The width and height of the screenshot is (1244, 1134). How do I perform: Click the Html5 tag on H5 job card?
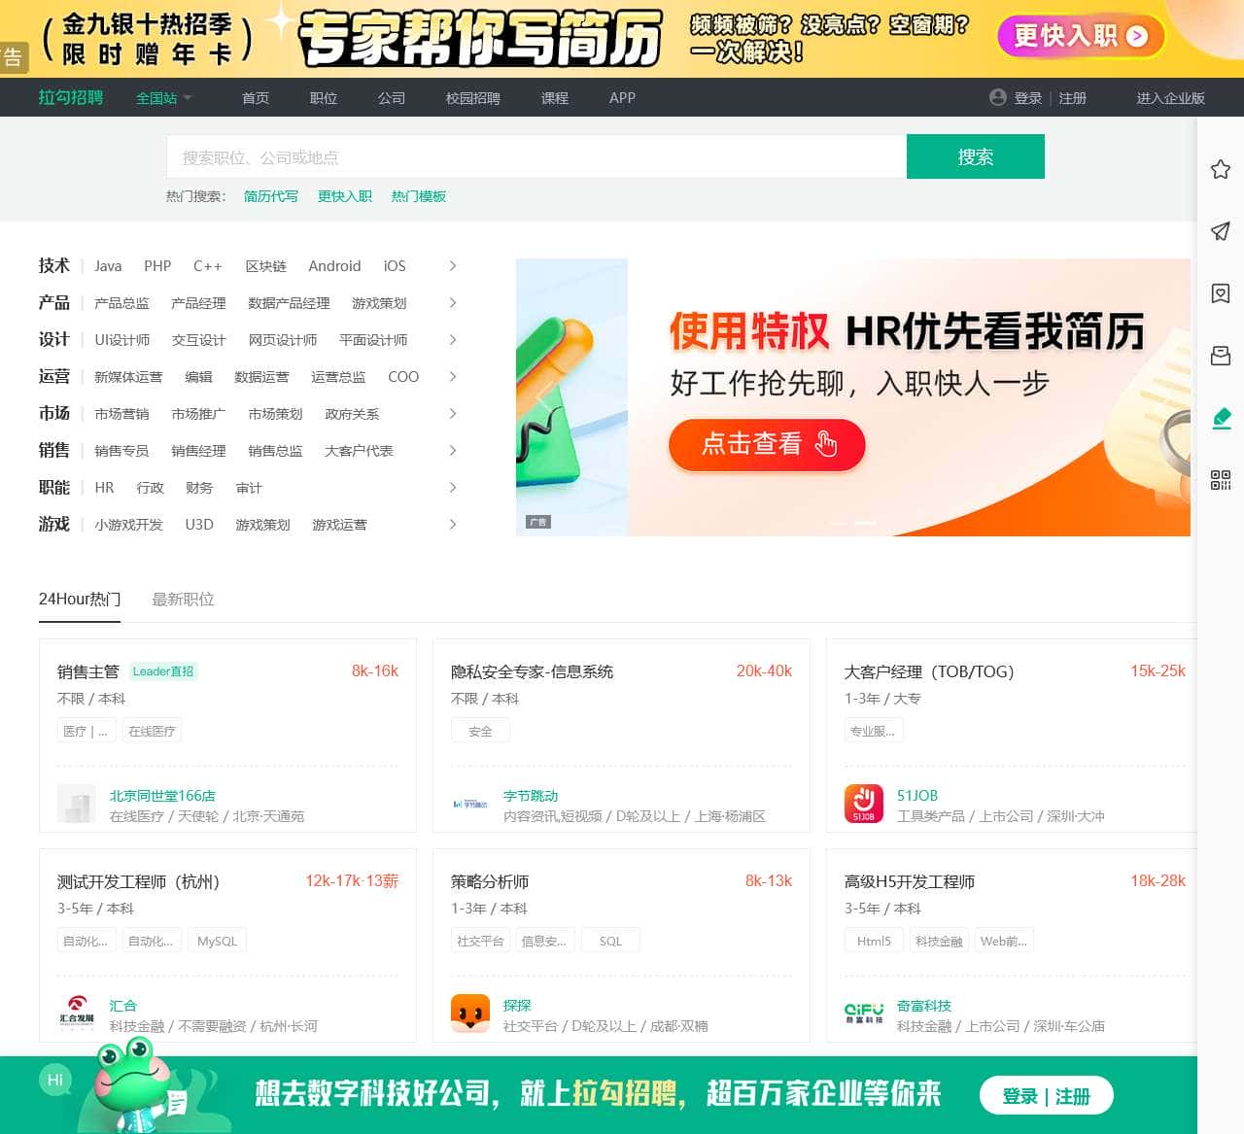coord(874,941)
